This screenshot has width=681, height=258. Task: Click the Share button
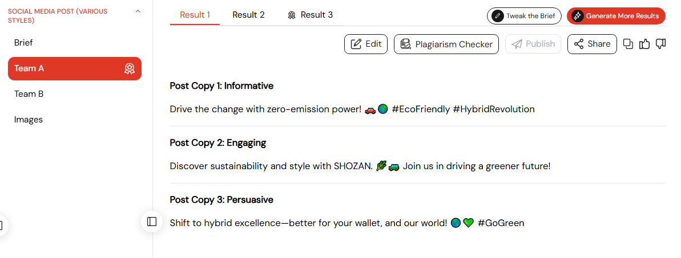pyautogui.click(x=592, y=44)
